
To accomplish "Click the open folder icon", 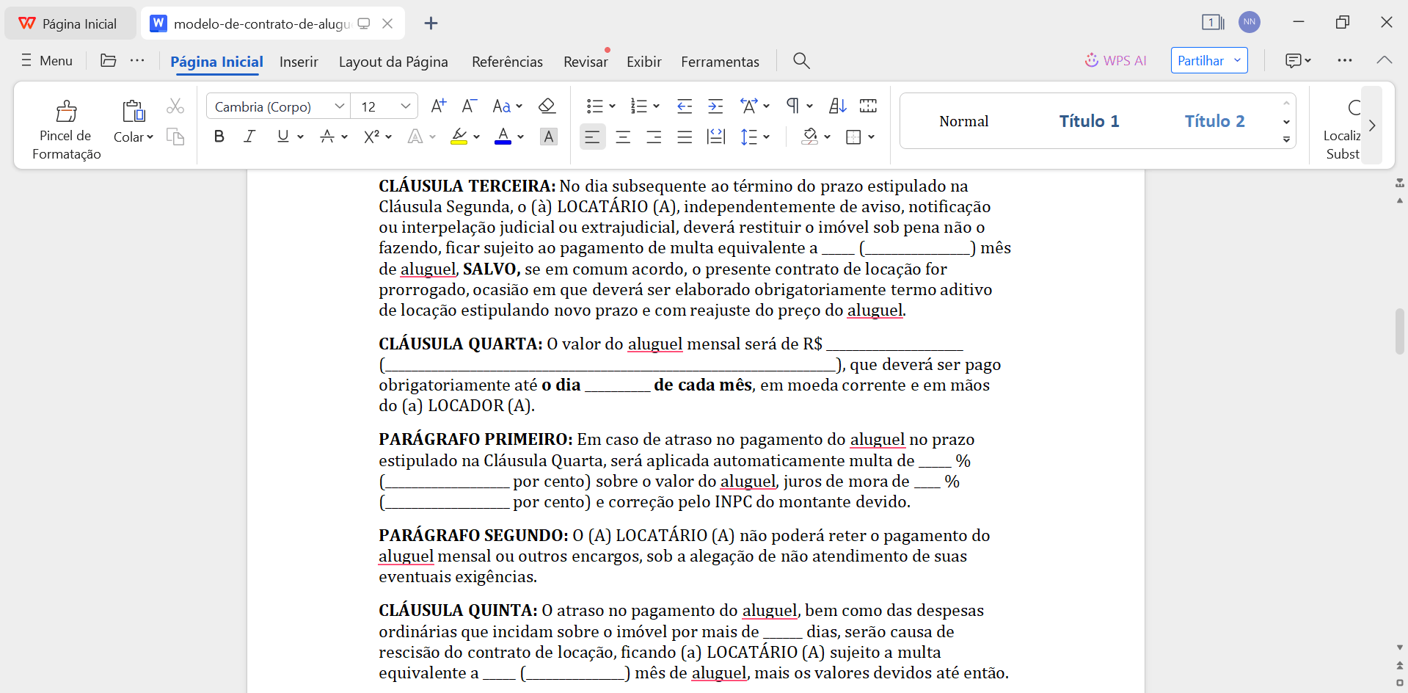I will point(109,61).
